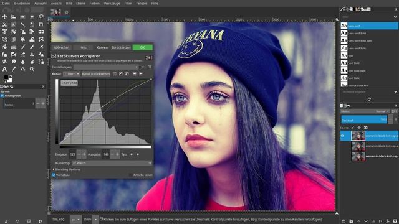Open the zoom percentage dropdown in status bar
Screen dimensions: 399x224
[x=95, y=220]
